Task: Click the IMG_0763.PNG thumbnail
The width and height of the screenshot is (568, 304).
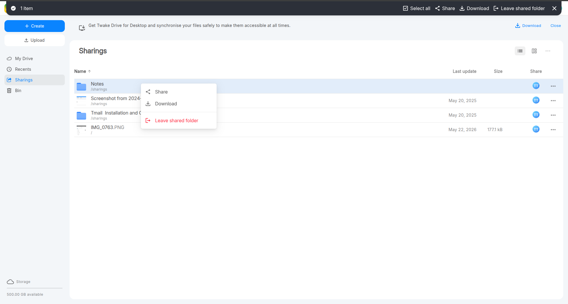Action: click(x=81, y=130)
